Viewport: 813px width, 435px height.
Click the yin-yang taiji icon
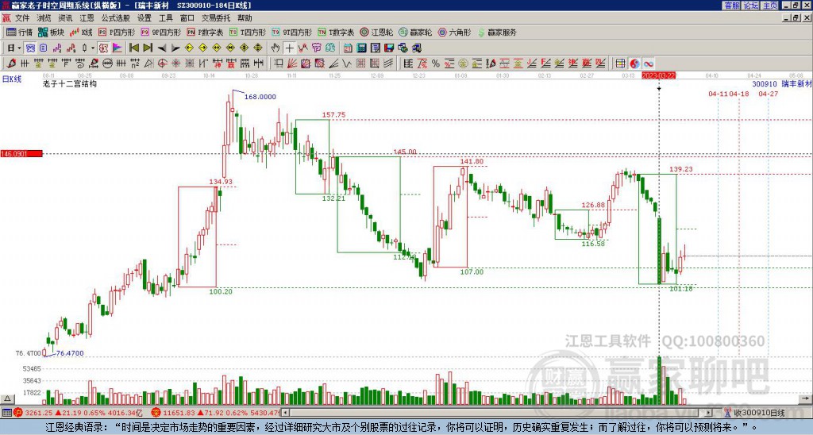coord(634,64)
